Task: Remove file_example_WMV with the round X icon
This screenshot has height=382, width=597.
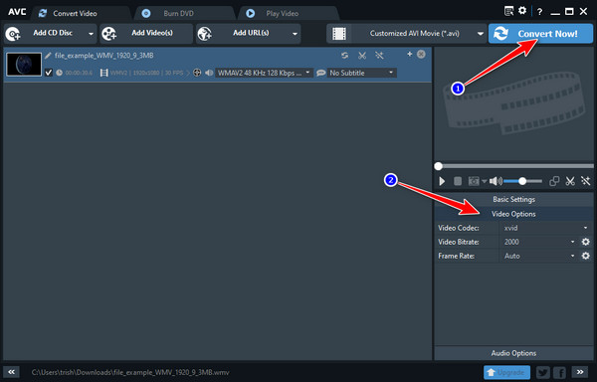Action: click(x=421, y=54)
